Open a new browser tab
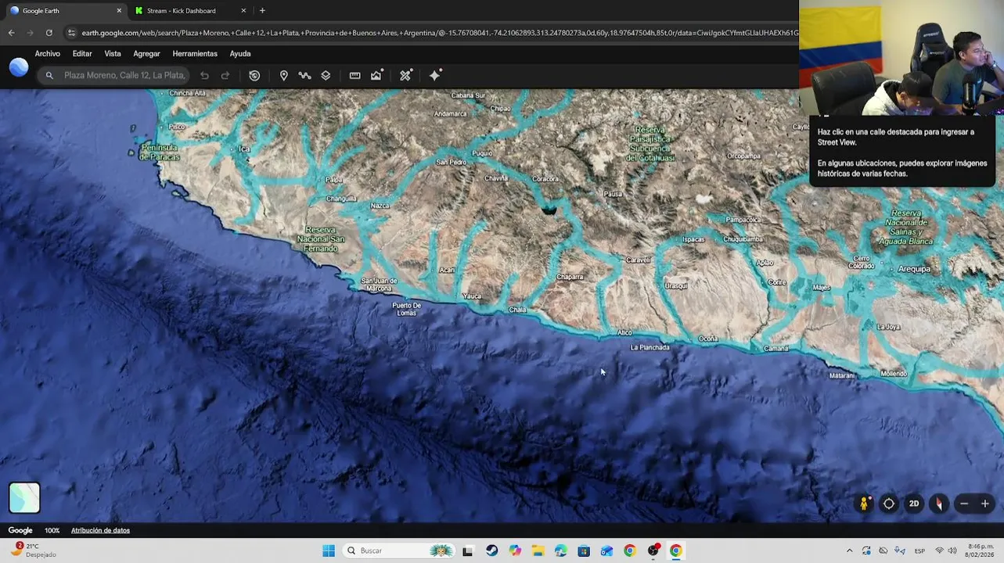 click(262, 11)
